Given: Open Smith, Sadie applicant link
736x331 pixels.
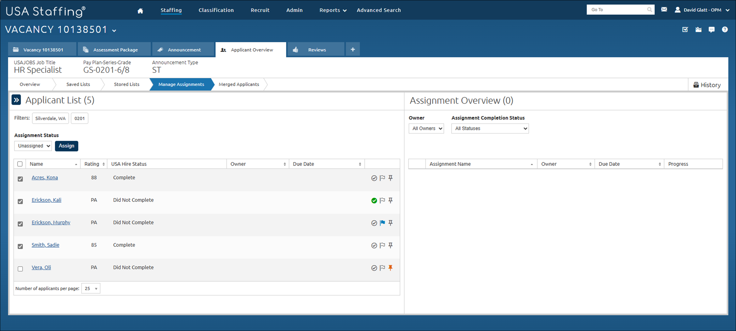Looking at the screenshot, I should tap(45, 245).
